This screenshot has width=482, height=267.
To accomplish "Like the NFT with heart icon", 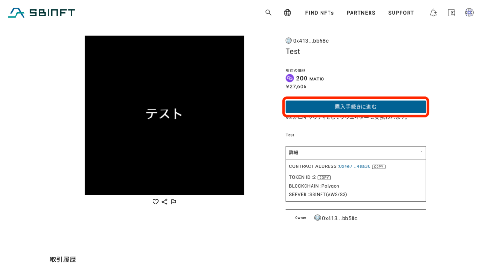I will (x=155, y=202).
